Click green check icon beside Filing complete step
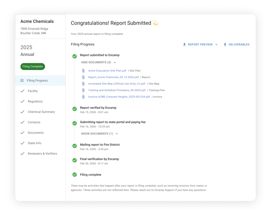271x217 pixels. click(75, 175)
